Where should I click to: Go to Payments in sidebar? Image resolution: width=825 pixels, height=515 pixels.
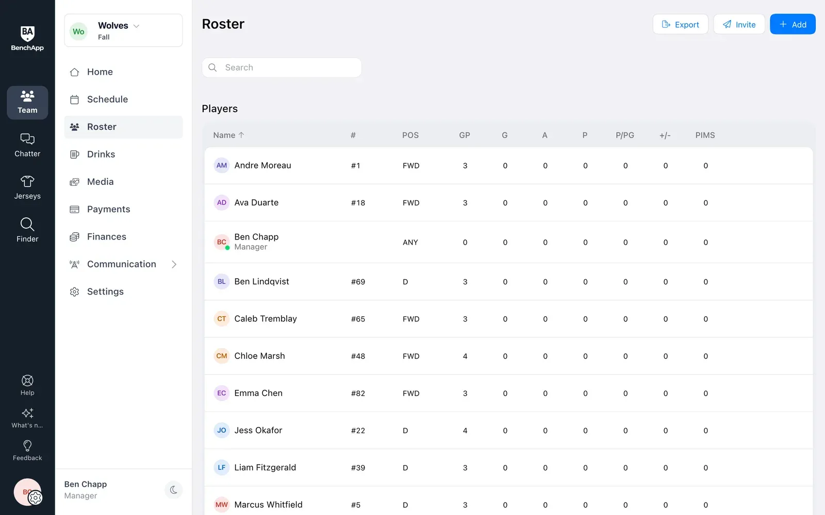click(x=123, y=209)
